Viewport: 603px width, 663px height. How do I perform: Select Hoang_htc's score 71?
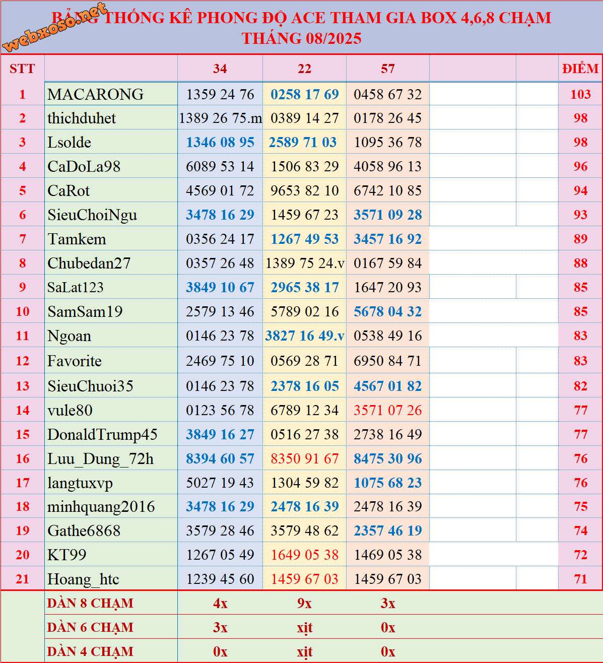580,579
